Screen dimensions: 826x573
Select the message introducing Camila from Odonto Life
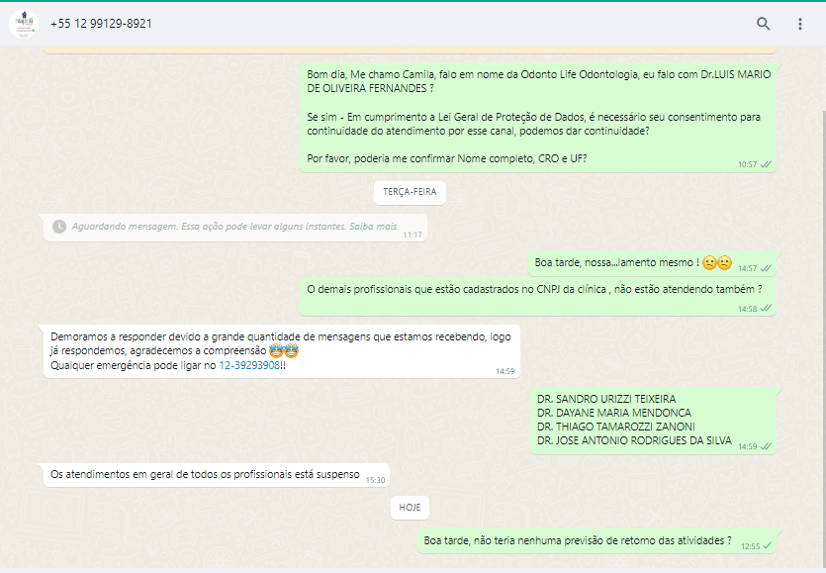point(538,117)
